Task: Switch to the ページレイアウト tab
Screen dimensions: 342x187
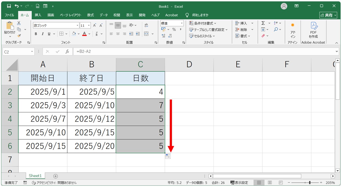Action: (x=71, y=15)
